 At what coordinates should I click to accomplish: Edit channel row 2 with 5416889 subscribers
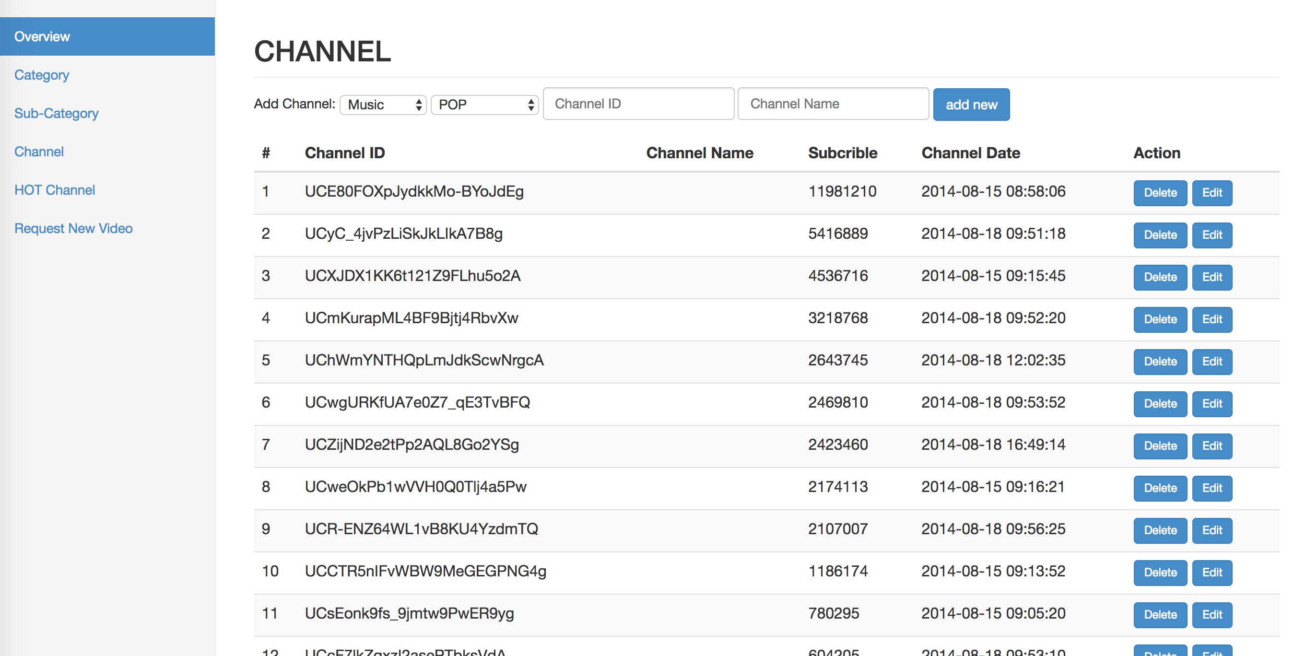click(1212, 235)
